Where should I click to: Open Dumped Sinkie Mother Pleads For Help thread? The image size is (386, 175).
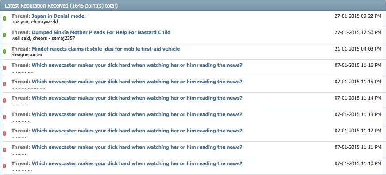(101, 32)
